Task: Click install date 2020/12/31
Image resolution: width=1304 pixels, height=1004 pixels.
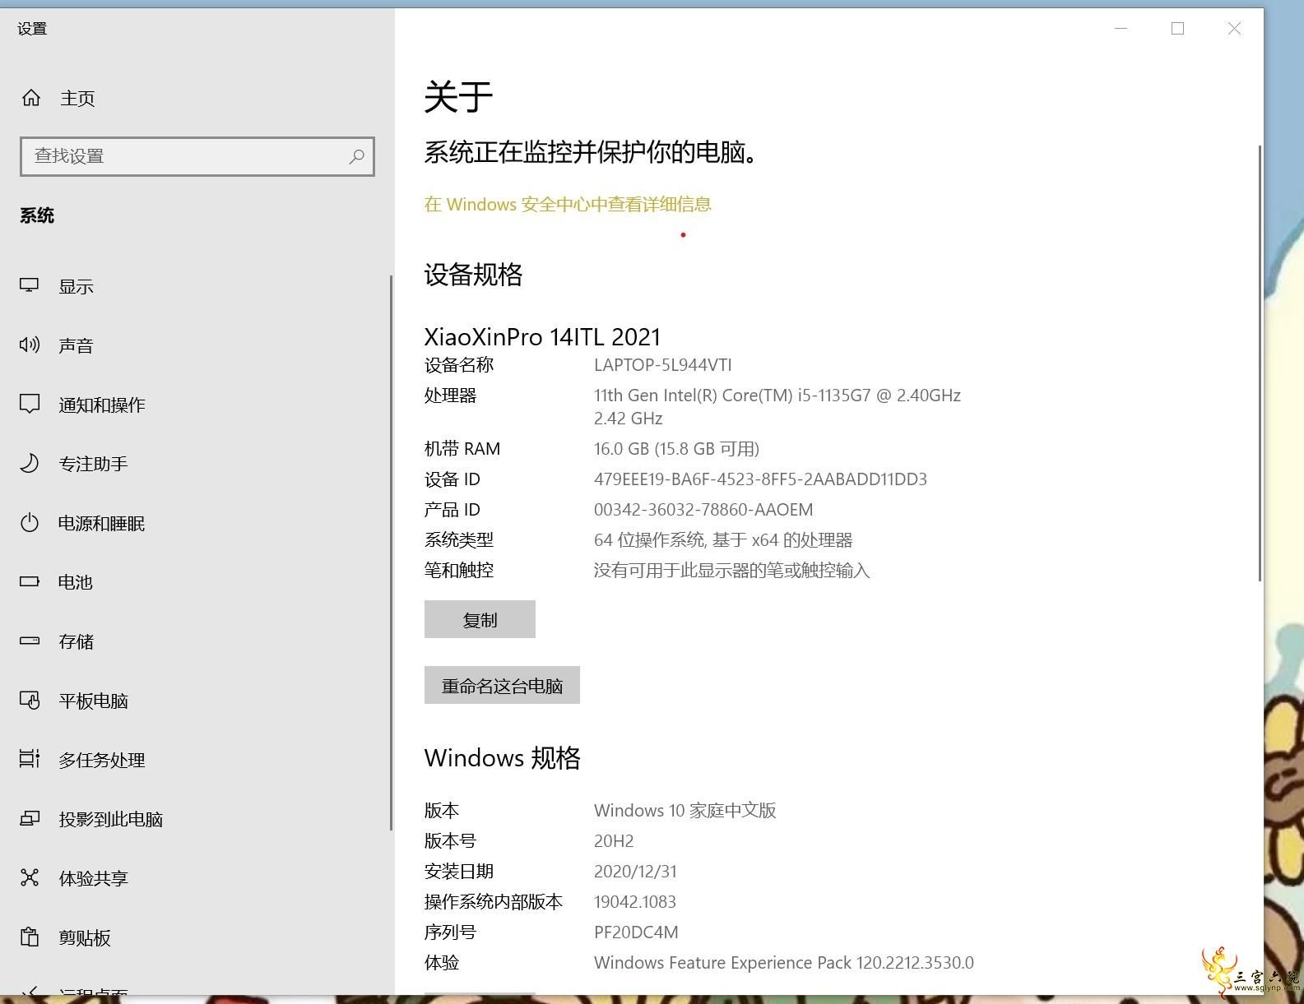Action: pyautogui.click(x=635, y=872)
